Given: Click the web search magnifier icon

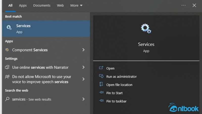Looking at the screenshot, I should (7, 99).
